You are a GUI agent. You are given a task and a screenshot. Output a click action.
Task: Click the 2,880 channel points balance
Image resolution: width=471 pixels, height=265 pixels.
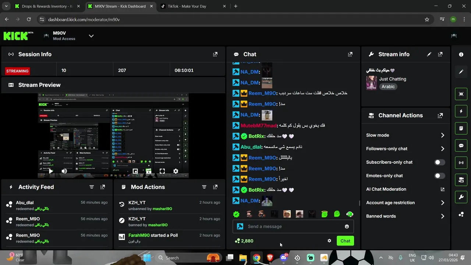pos(244,241)
